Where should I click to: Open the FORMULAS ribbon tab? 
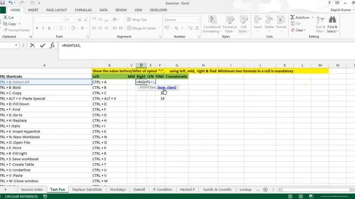pos(83,10)
